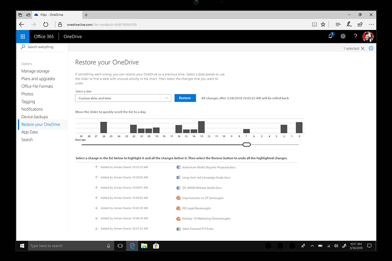
Task: Add page to favorites star
Action: pyautogui.click(x=323, y=25)
